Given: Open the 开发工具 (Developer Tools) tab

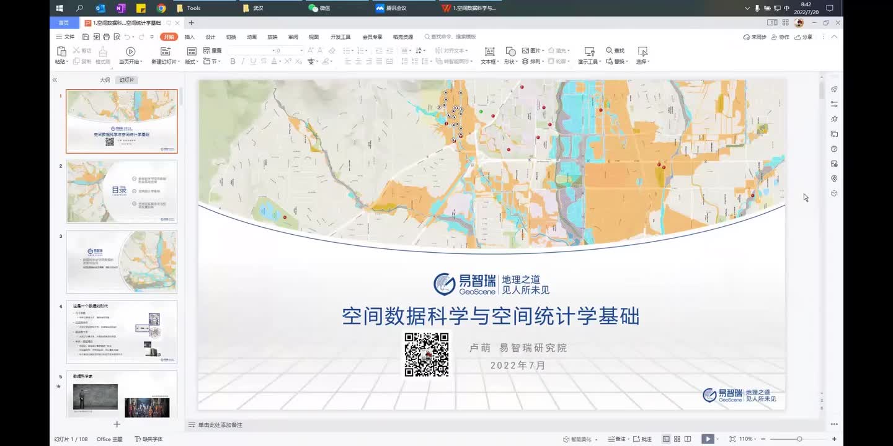Looking at the screenshot, I should [340, 37].
